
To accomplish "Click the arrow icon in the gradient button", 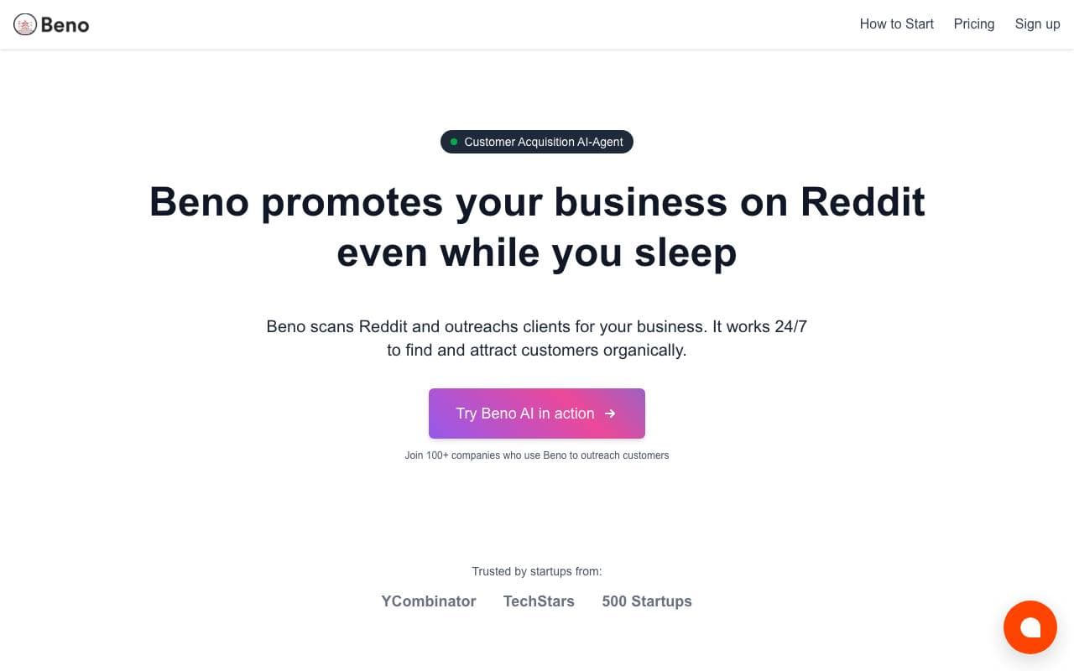I will click(x=610, y=414).
